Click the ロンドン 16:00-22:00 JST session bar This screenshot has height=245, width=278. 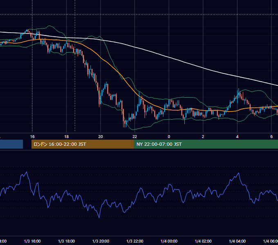[83, 144]
